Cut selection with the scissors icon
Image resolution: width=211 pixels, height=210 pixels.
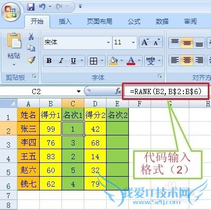pyautogui.click(x=31, y=36)
